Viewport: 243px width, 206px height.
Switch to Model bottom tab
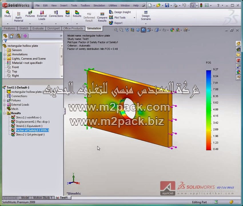(25, 198)
